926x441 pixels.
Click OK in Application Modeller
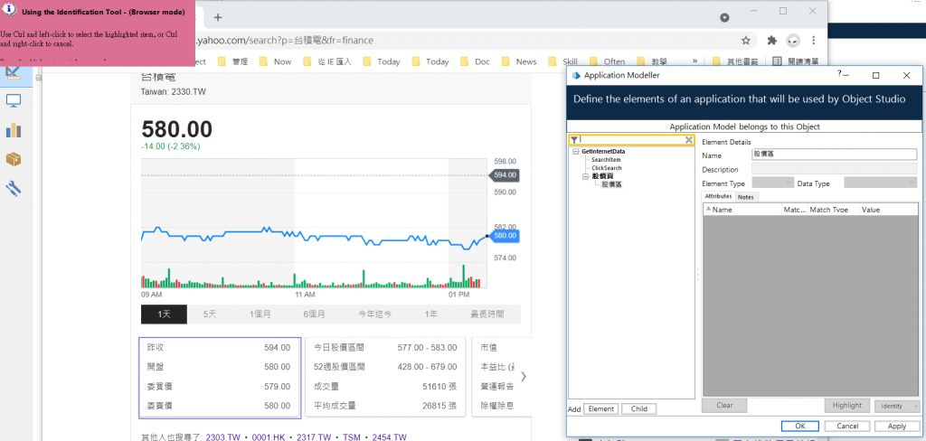[799, 427]
